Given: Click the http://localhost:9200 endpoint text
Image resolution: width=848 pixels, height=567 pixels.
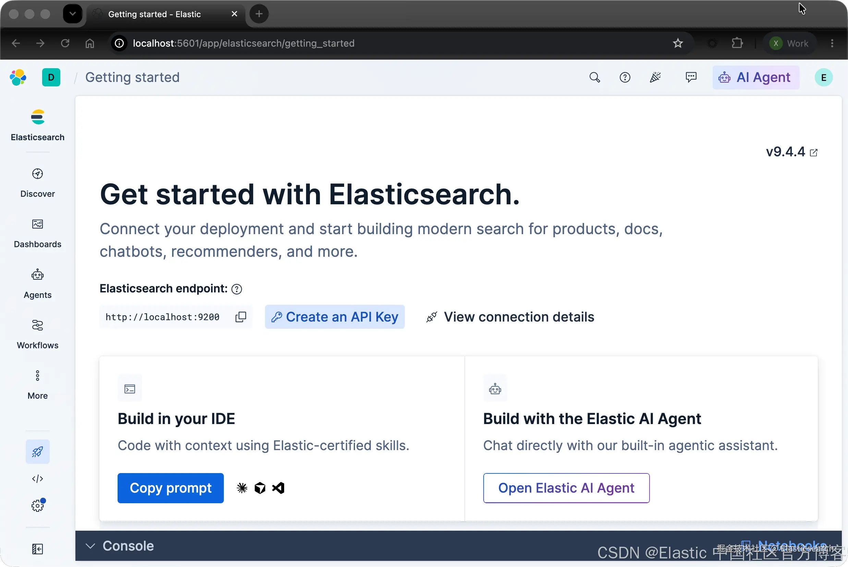Looking at the screenshot, I should (x=162, y=317).
